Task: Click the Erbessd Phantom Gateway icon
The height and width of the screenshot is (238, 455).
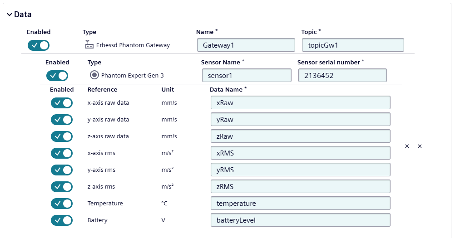Action: (x=89, y=45)
